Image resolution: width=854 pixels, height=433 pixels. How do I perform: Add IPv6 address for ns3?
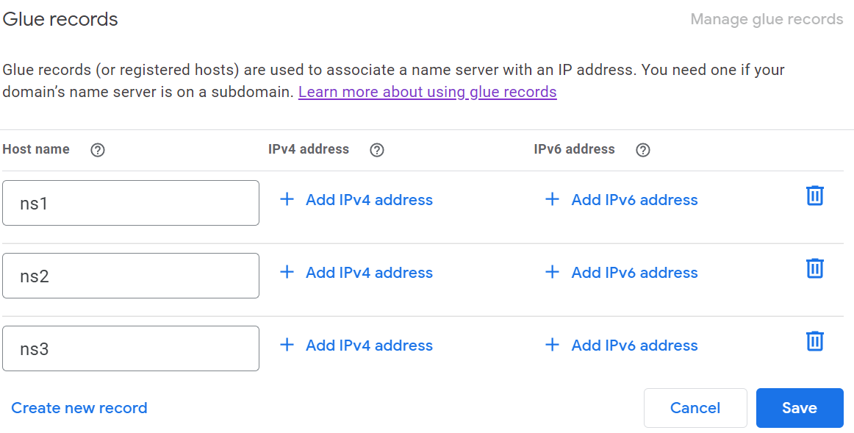pos(622,346)
